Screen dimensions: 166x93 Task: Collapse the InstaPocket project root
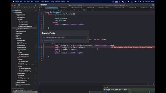tap(13, 11)
